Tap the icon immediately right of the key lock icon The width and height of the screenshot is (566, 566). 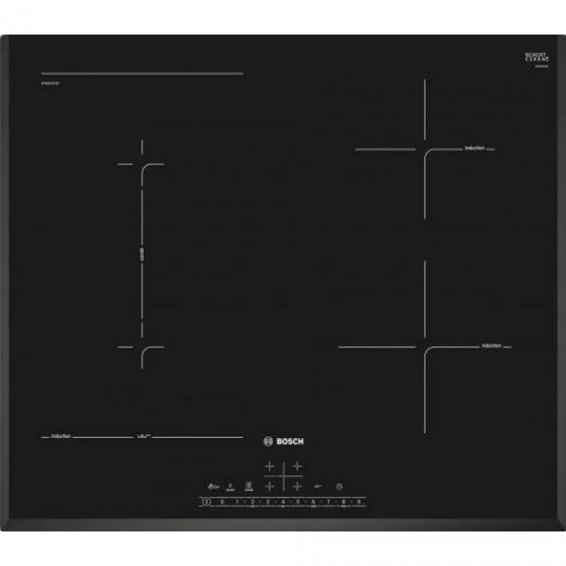[230, 487]
